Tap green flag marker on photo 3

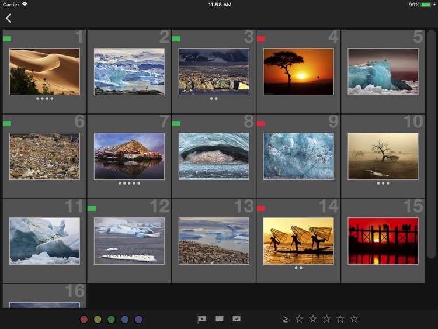(x=176, y=39)
